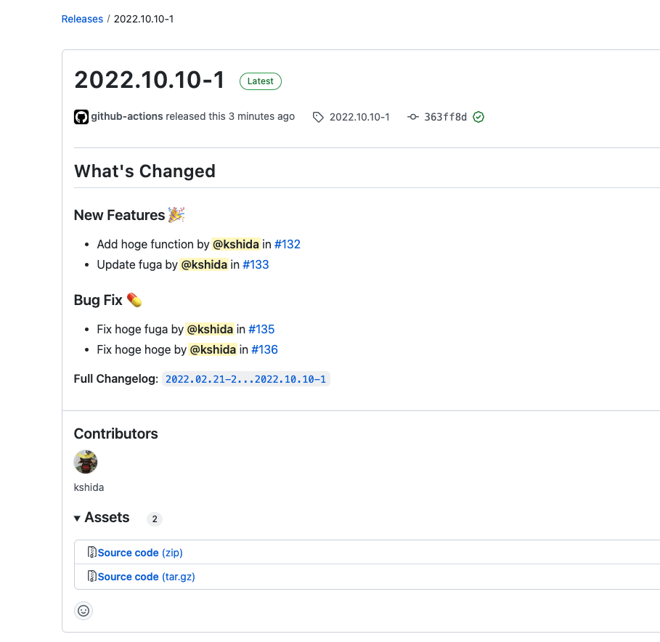This screenshot has width=660, height=642.
Task: Open the Releases breadcrumb link
Action: click(82, 19)
